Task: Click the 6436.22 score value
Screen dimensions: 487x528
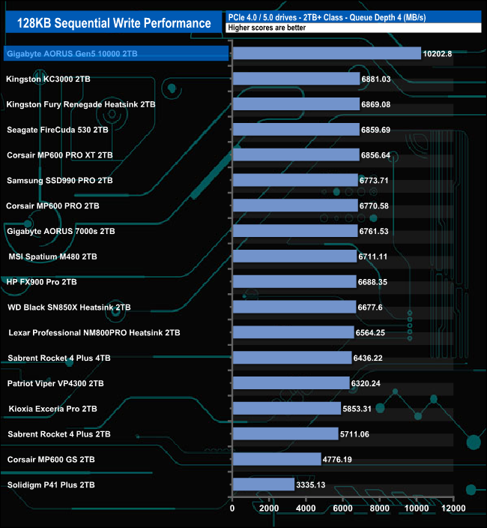Action: tap(368, 358)
